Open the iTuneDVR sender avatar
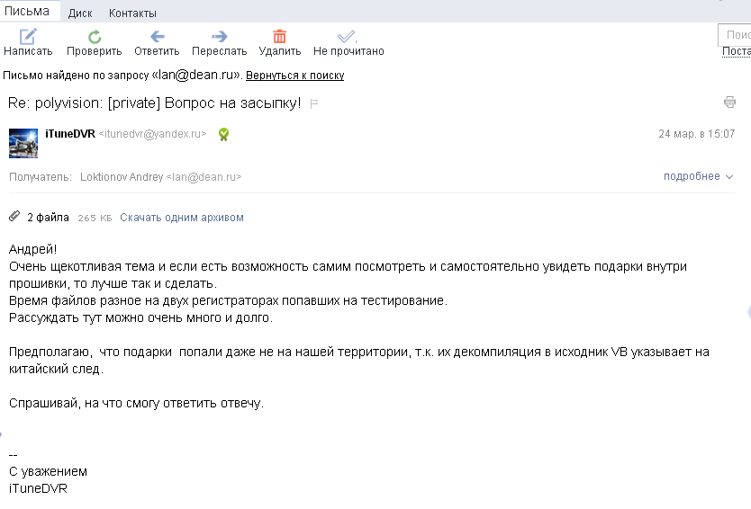Viewport: 751px width, 509px height. 23,143
